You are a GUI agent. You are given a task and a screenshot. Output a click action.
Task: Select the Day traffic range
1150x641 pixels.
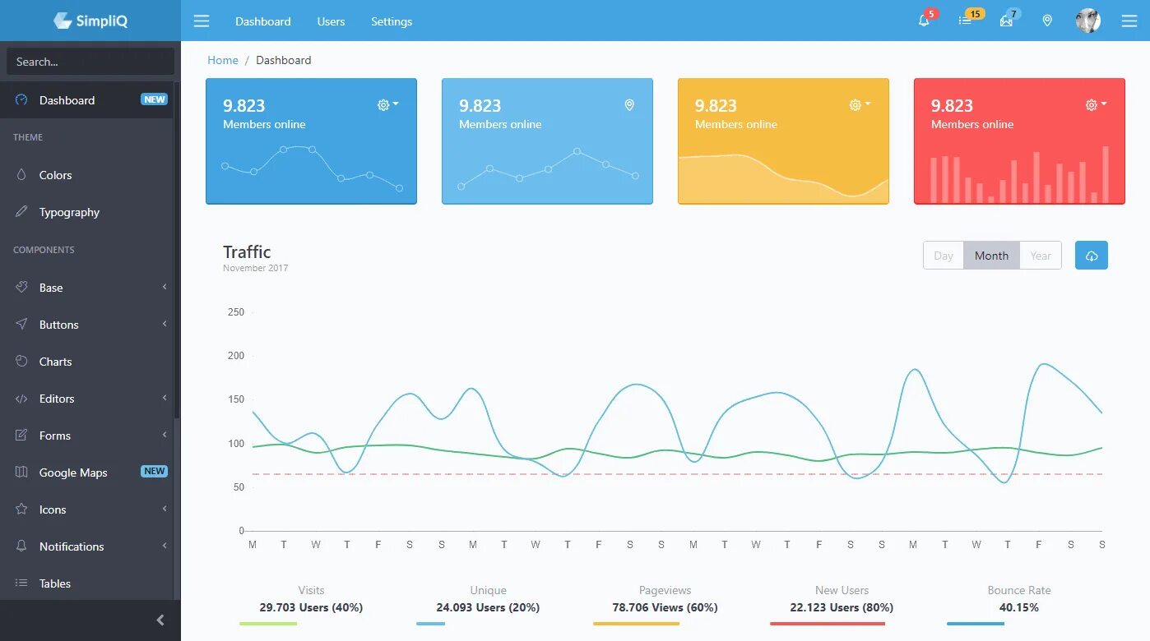click(944, 256)
